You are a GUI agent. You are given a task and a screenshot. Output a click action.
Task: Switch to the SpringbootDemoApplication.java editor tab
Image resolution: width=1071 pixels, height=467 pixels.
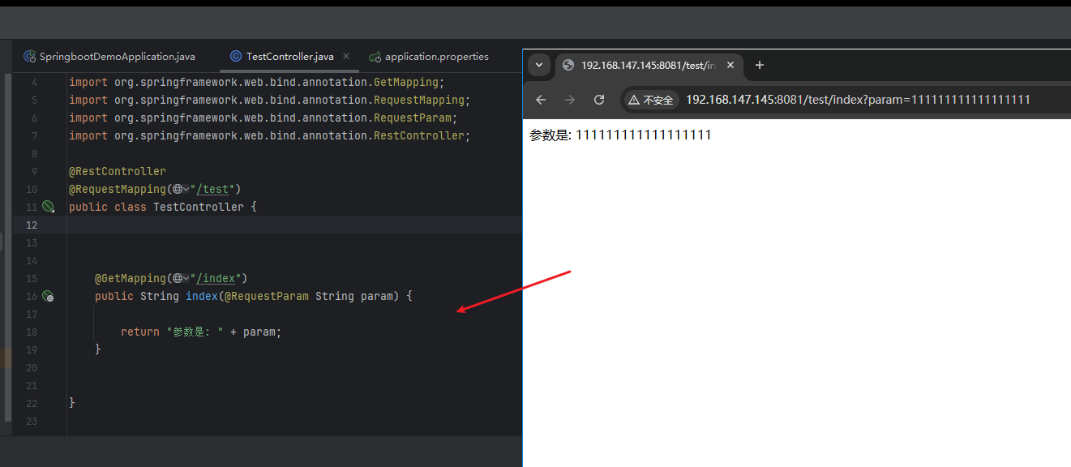[x=109, y=57]
